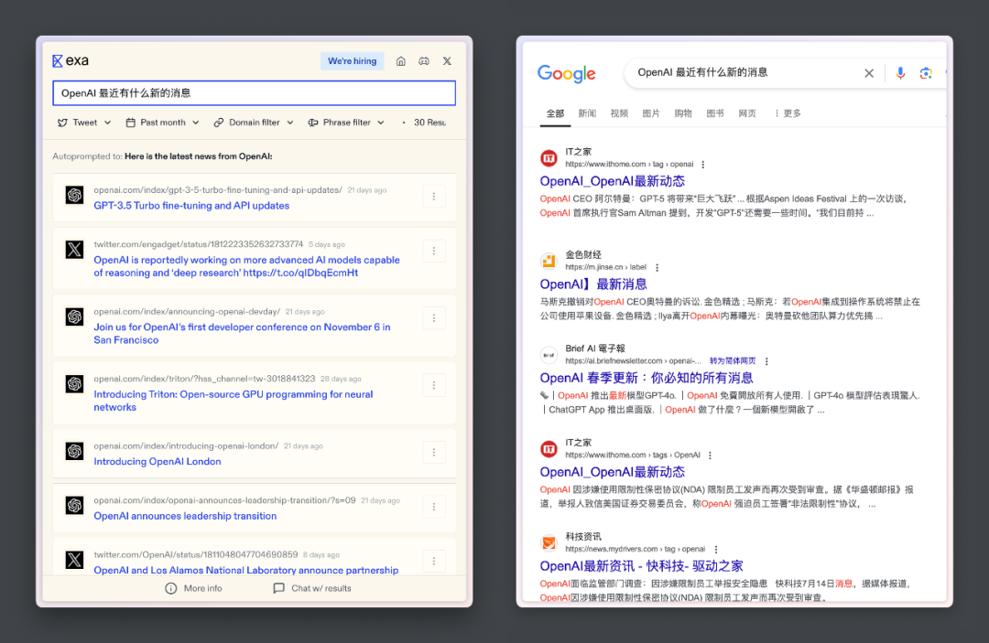Switch to the 图书 tab
The image size is (989, 643).
coord(715,113)
